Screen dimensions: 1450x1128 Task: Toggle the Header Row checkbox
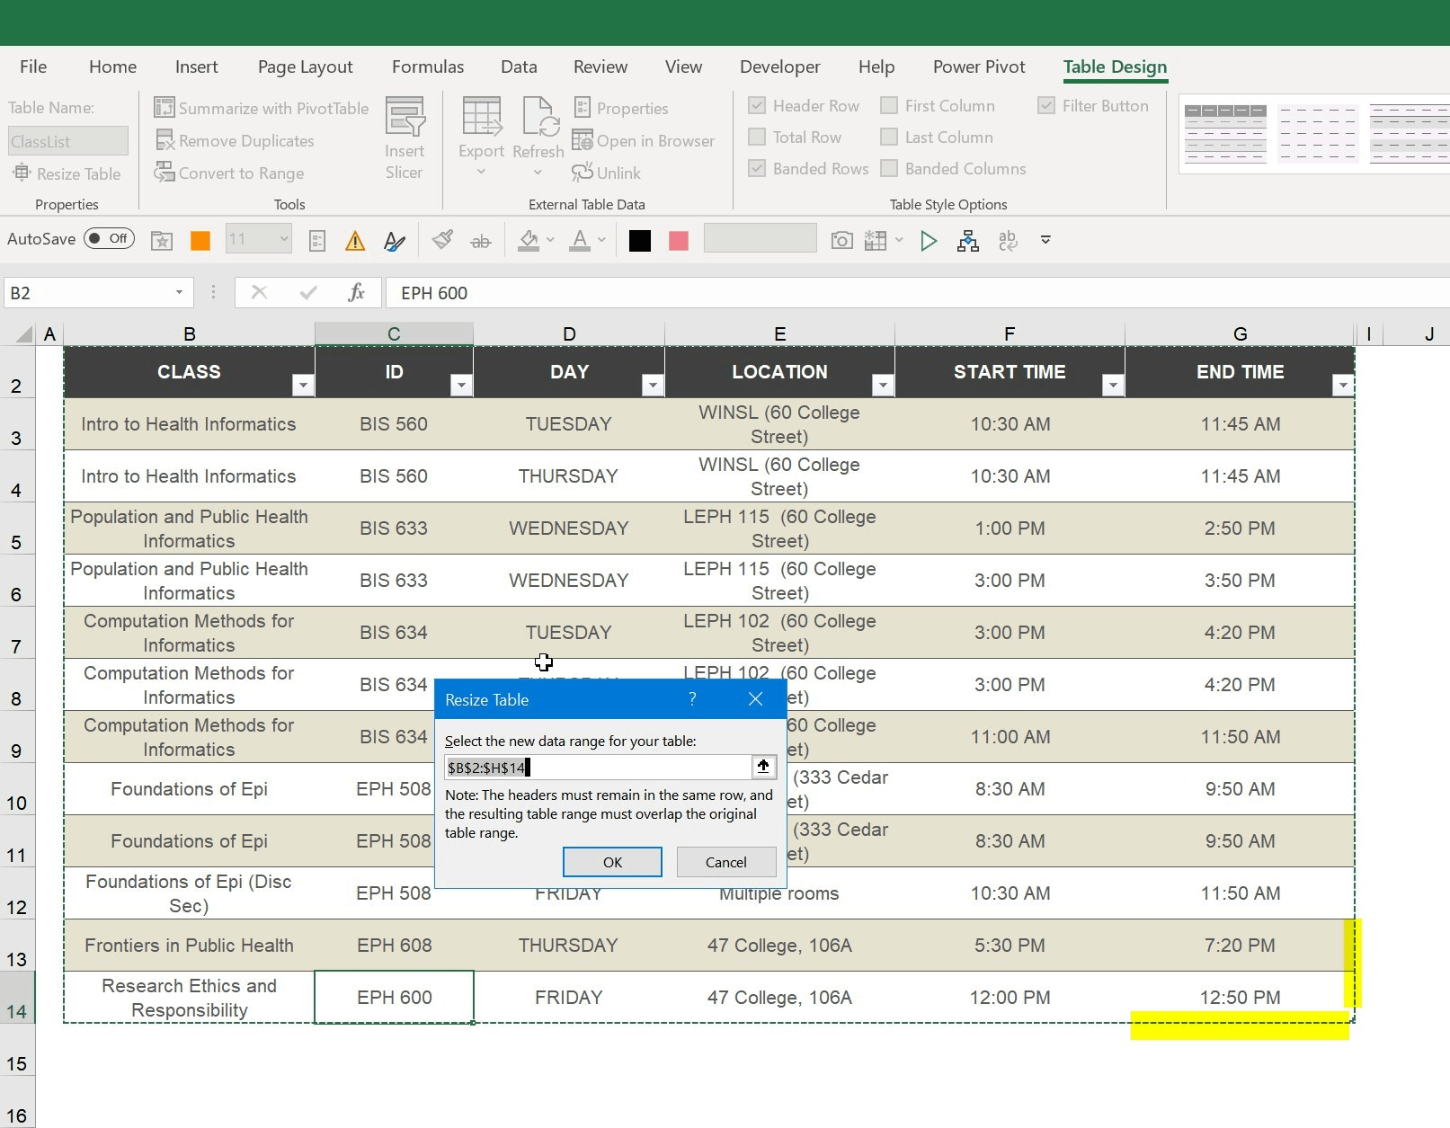point(757,106)
